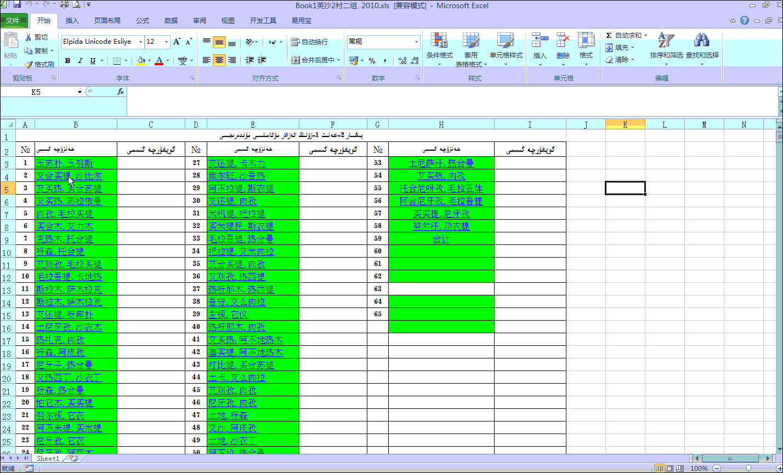783x473 pixels.
Task: Click the Format Painter (格式刷) brush
Action: (x=39, y=65)
